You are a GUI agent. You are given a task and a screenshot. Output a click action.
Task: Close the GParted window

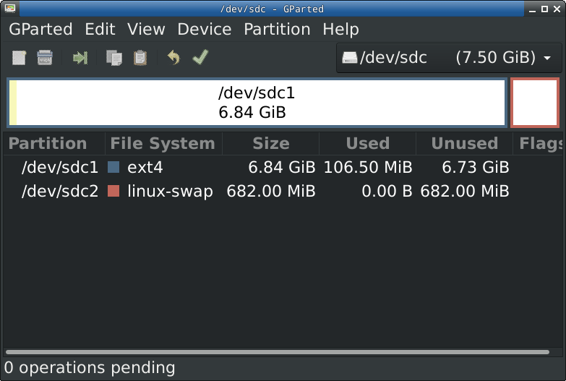pos(557,9)
